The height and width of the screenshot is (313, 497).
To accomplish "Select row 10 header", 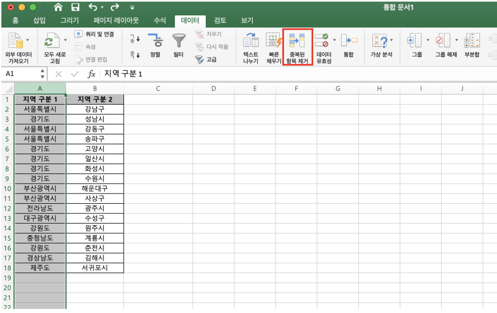I will tap(7, 188).
